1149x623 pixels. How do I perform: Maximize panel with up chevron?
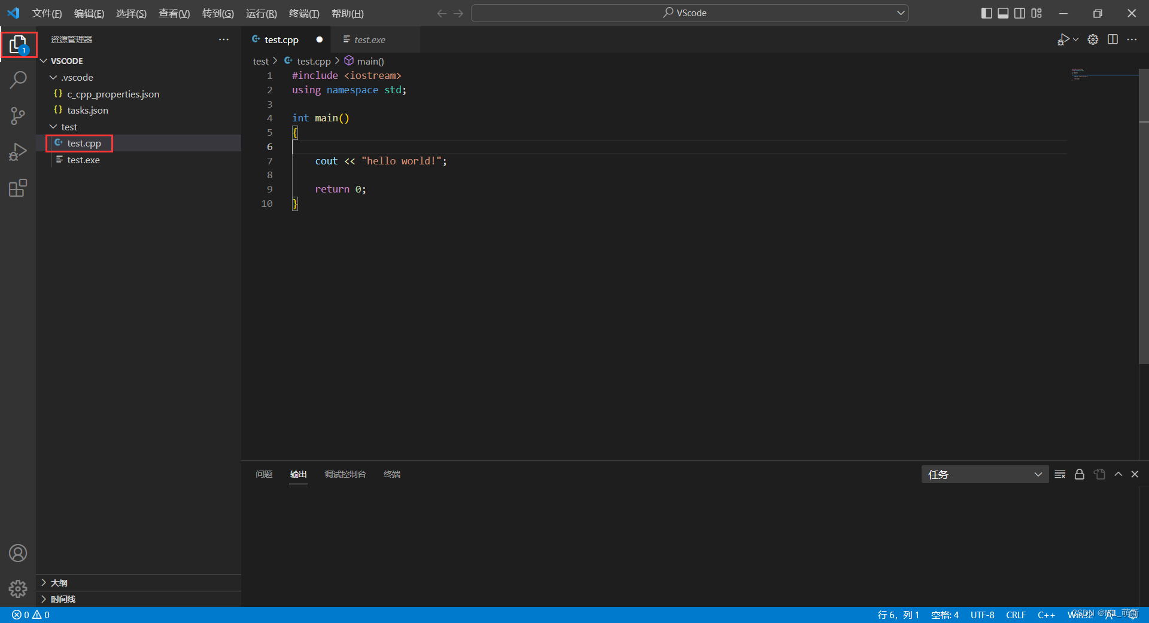[1118, 474]
